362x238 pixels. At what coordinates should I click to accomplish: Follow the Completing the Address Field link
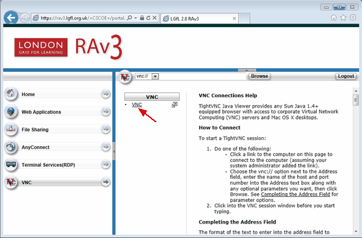296,195
